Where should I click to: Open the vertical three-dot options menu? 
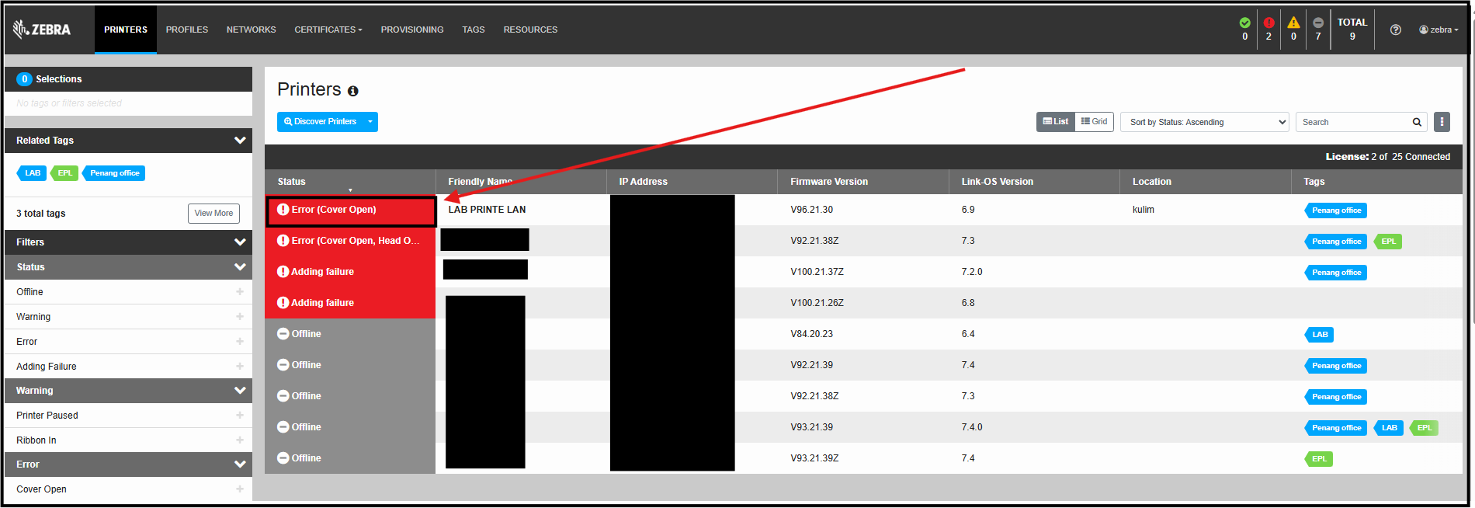(x=1442, y=122)
